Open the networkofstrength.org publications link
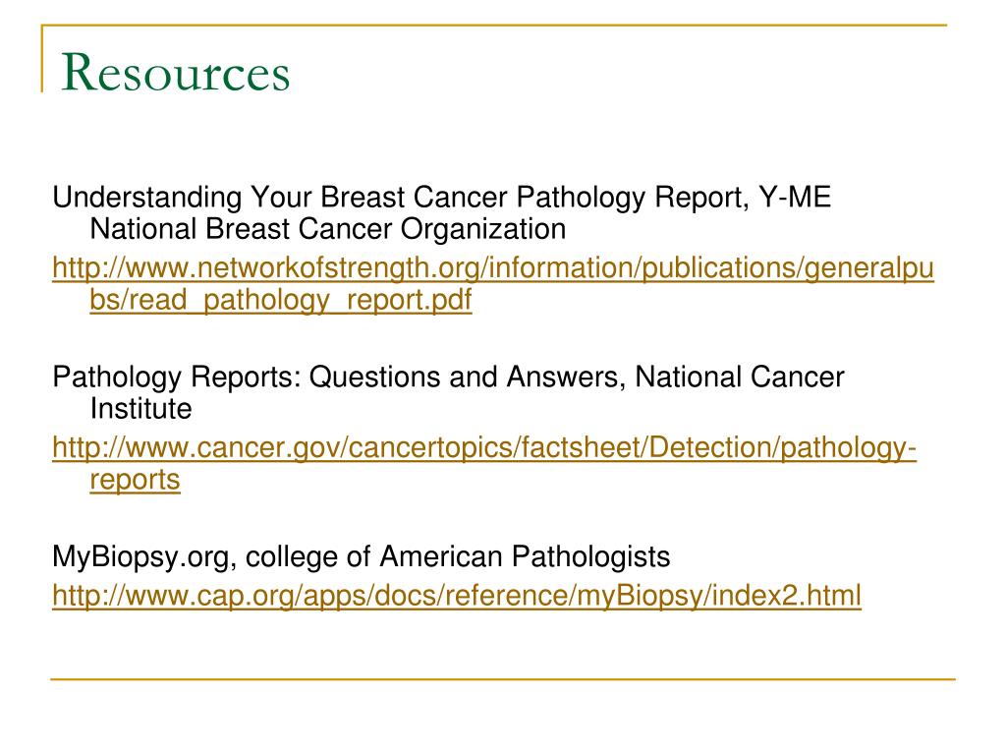This screenshot has width=1006, height=755. [x=493, y=267]
